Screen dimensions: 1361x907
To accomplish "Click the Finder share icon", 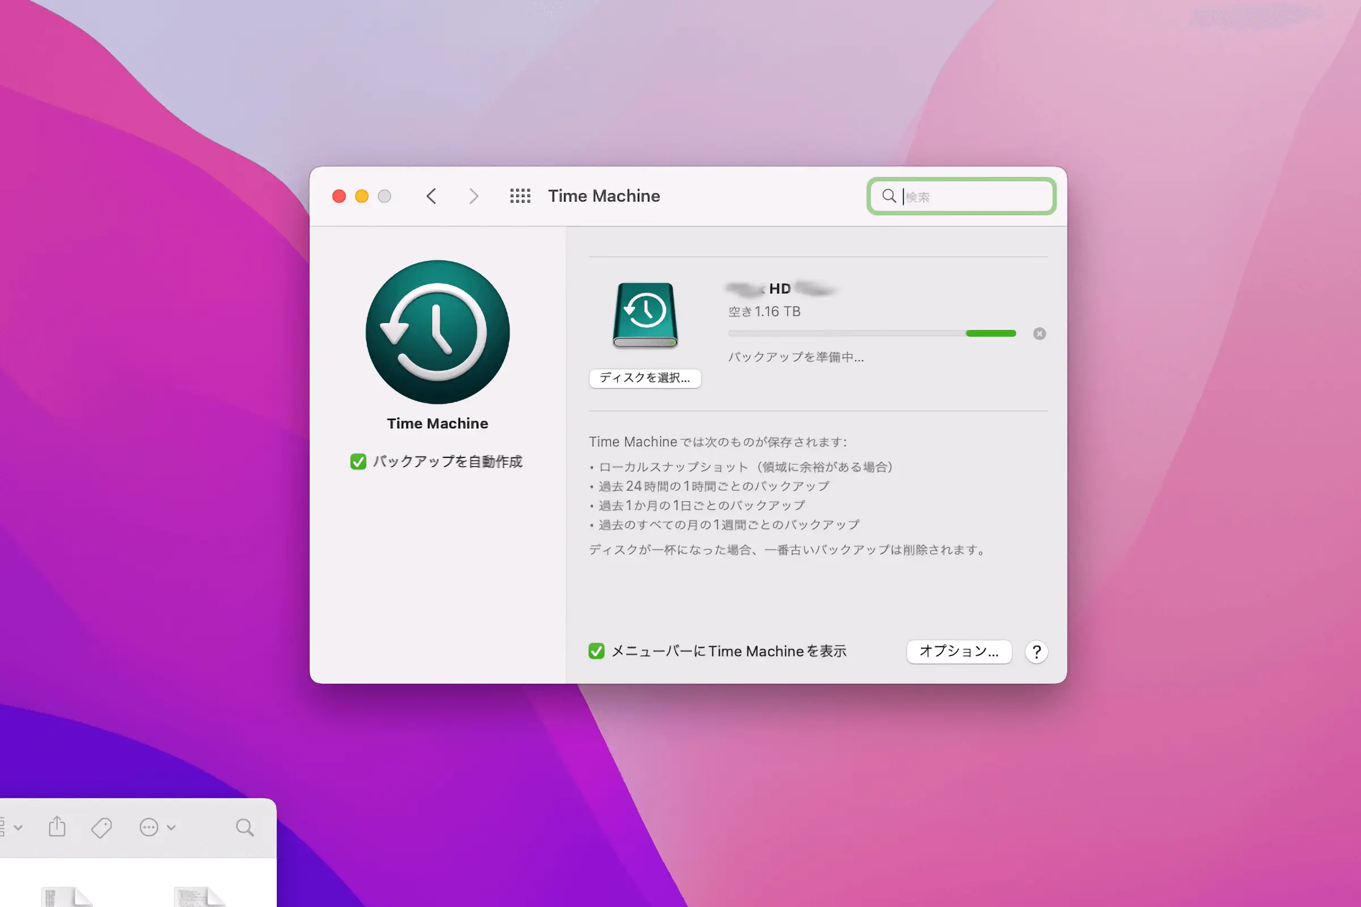I will pos(57,827).
